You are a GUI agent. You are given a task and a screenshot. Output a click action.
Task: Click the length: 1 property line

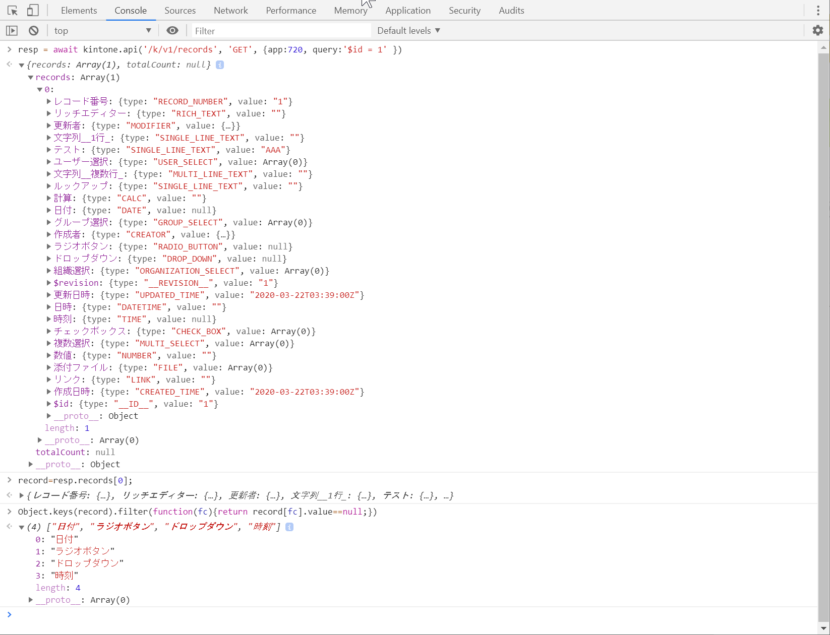coord(67,428)
